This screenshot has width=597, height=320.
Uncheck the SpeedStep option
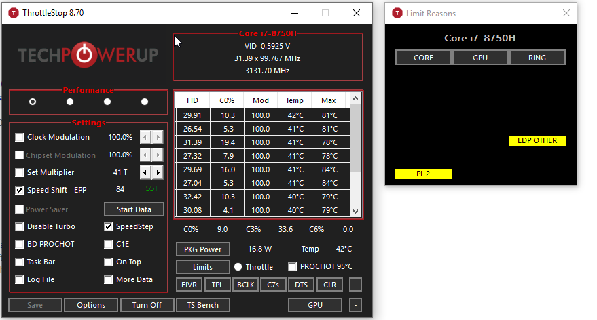[x=109, y=227]
